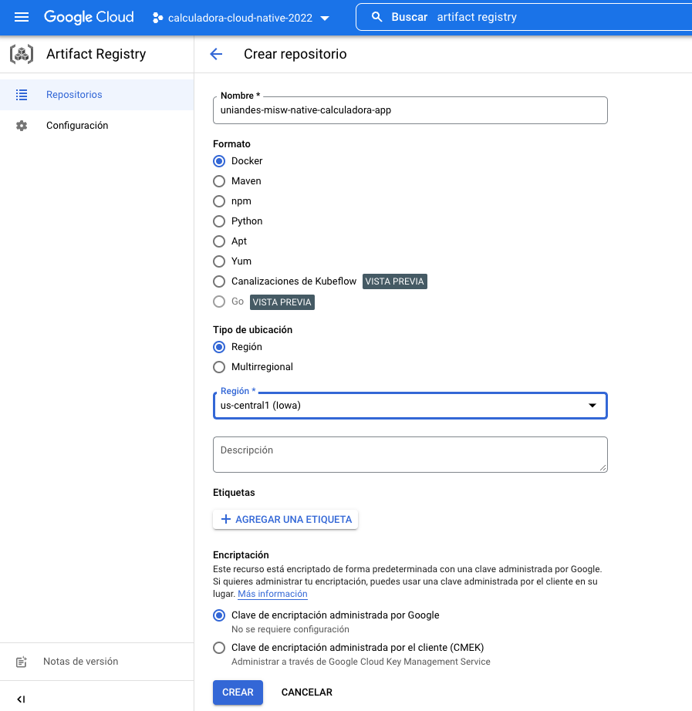
Task: Open the Región us-central1 dropdown
Action: (x=410, y=406)
